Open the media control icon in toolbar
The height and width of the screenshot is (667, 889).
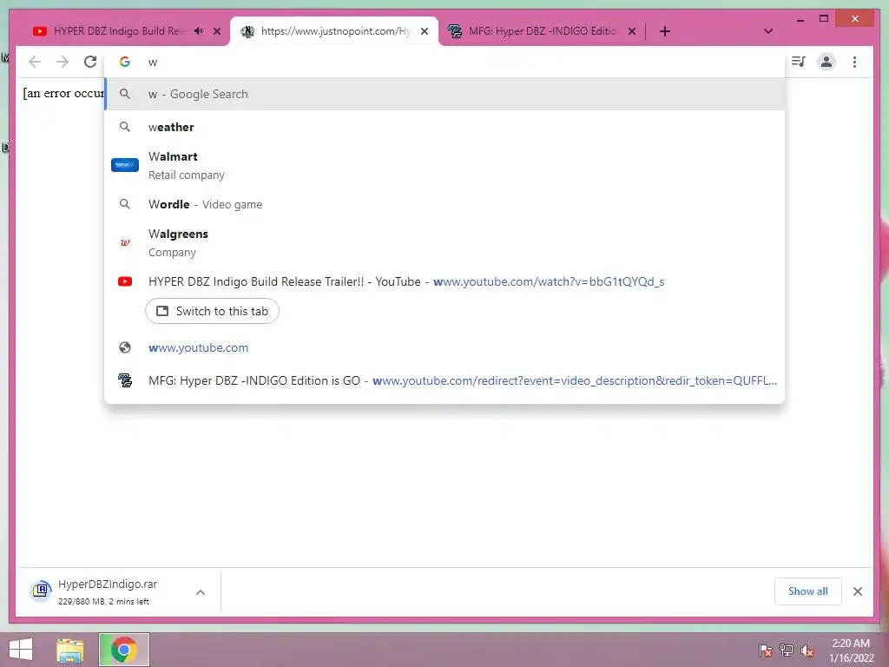pyautogui.click(x=799, y=62)
